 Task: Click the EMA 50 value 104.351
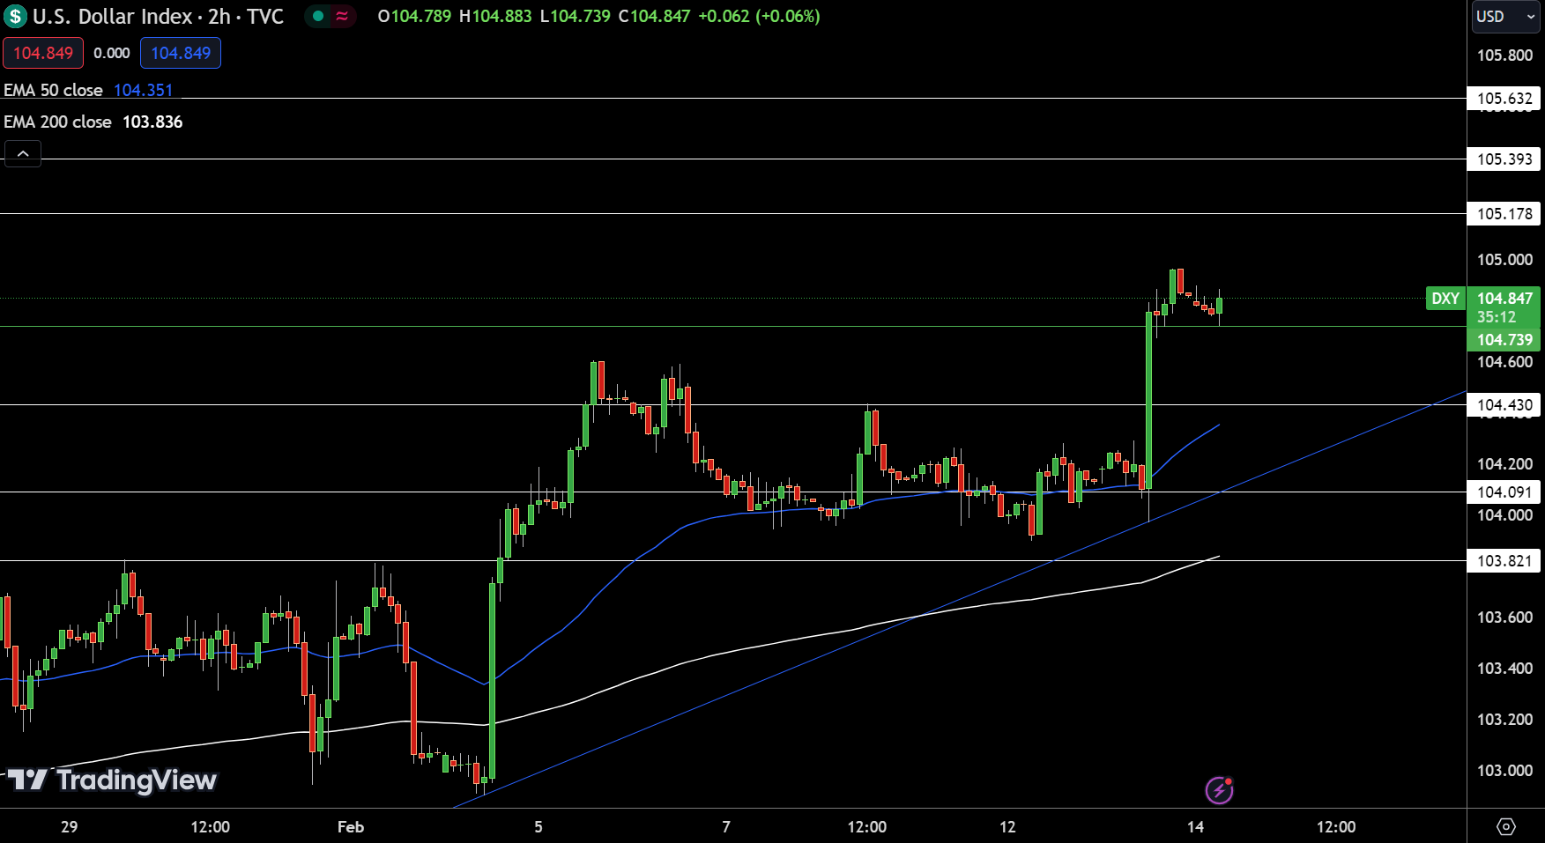pyautogui.click(x=143, y=90)
